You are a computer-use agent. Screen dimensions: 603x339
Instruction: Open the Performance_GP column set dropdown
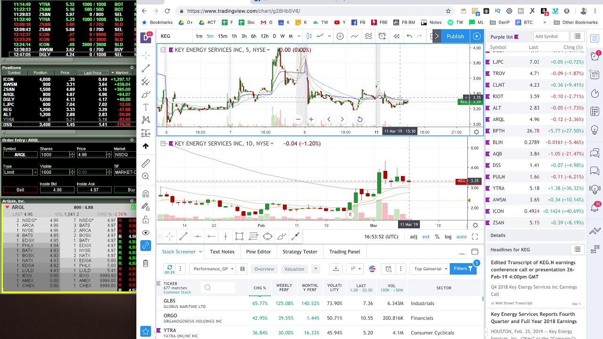click(x=213, y=269)
